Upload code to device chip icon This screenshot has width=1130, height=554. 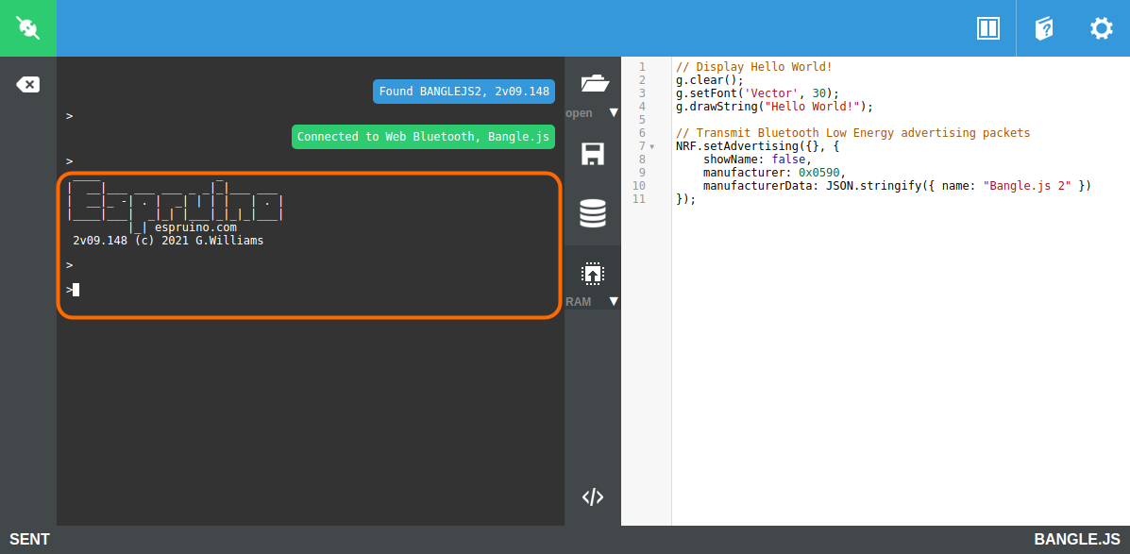(593, 275)
